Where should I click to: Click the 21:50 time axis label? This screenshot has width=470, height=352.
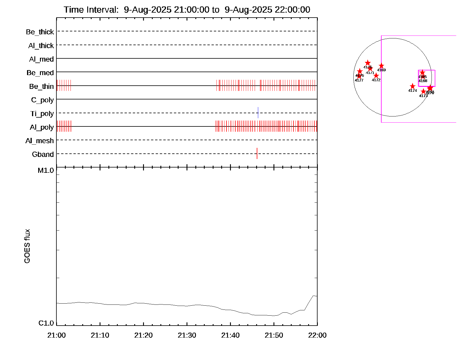click(274, 335)
